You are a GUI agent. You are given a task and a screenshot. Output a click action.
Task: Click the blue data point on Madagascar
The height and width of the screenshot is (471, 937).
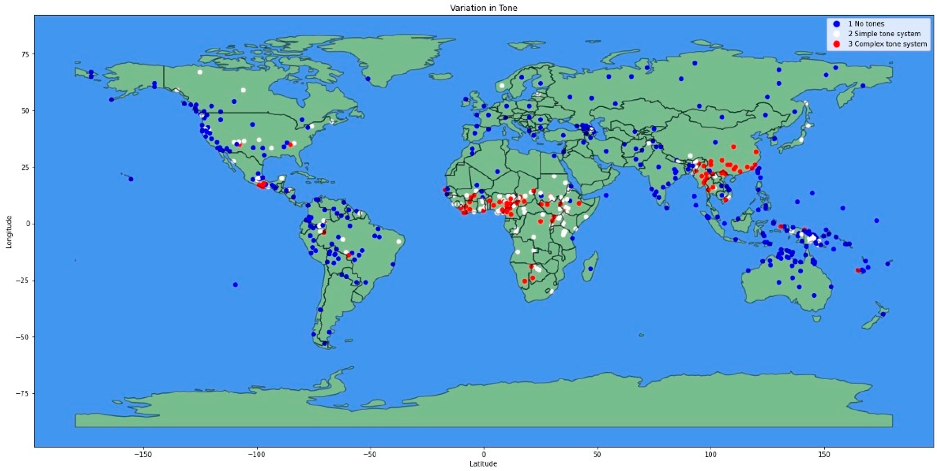point(590,269)
